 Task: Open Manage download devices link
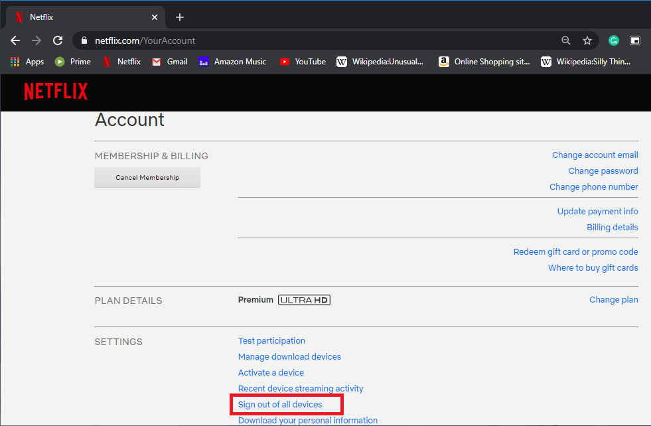[289, 357]
